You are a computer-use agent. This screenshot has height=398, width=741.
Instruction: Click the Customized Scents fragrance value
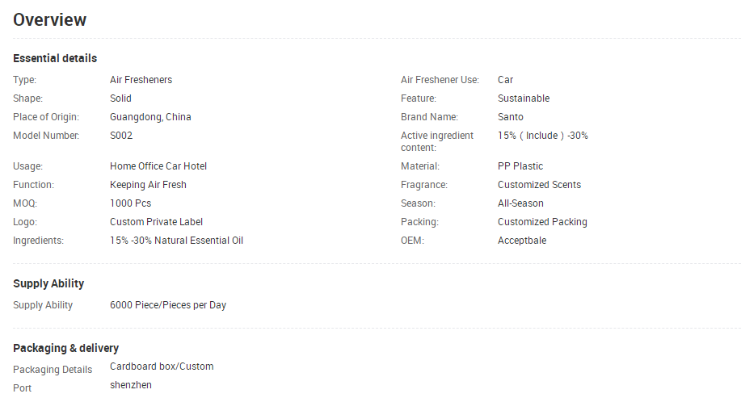(539, 185)
